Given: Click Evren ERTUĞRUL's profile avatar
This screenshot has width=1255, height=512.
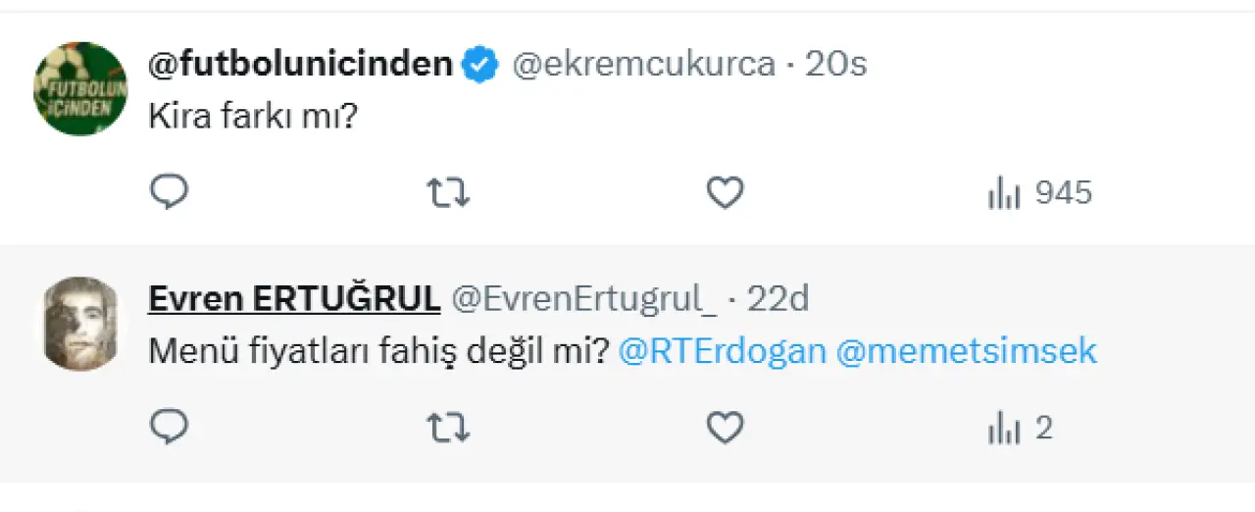Looking at the screenshot, I should (x=80, y=323).
